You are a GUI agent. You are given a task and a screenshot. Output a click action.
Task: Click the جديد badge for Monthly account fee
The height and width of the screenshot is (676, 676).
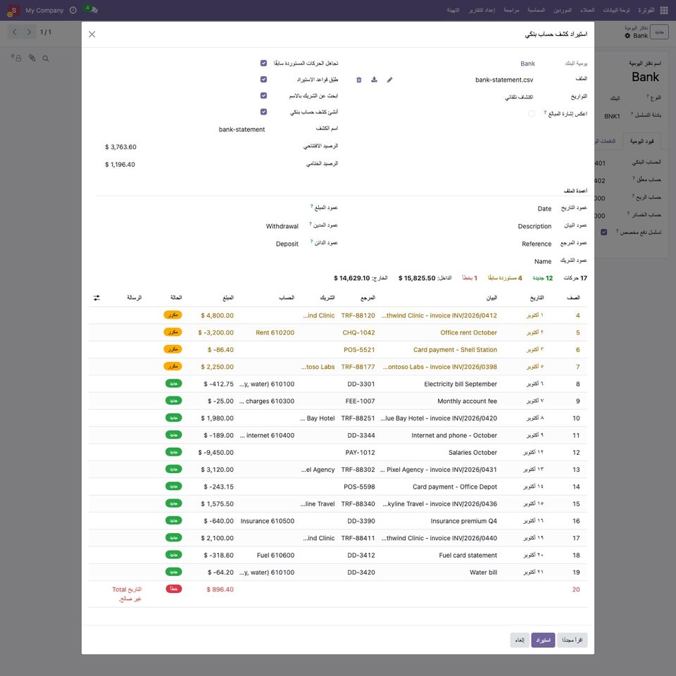174,401
